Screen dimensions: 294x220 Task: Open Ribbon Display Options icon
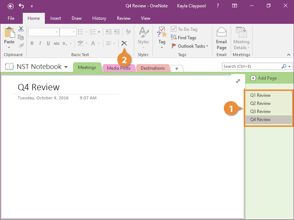234,6
